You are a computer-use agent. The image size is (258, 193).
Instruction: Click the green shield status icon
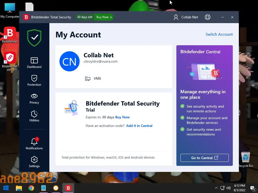click(34, 38)
